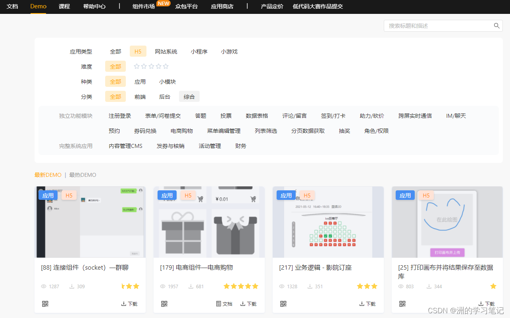
Task: Click the view count eye icon showing 1328
Action: (282, 286)
